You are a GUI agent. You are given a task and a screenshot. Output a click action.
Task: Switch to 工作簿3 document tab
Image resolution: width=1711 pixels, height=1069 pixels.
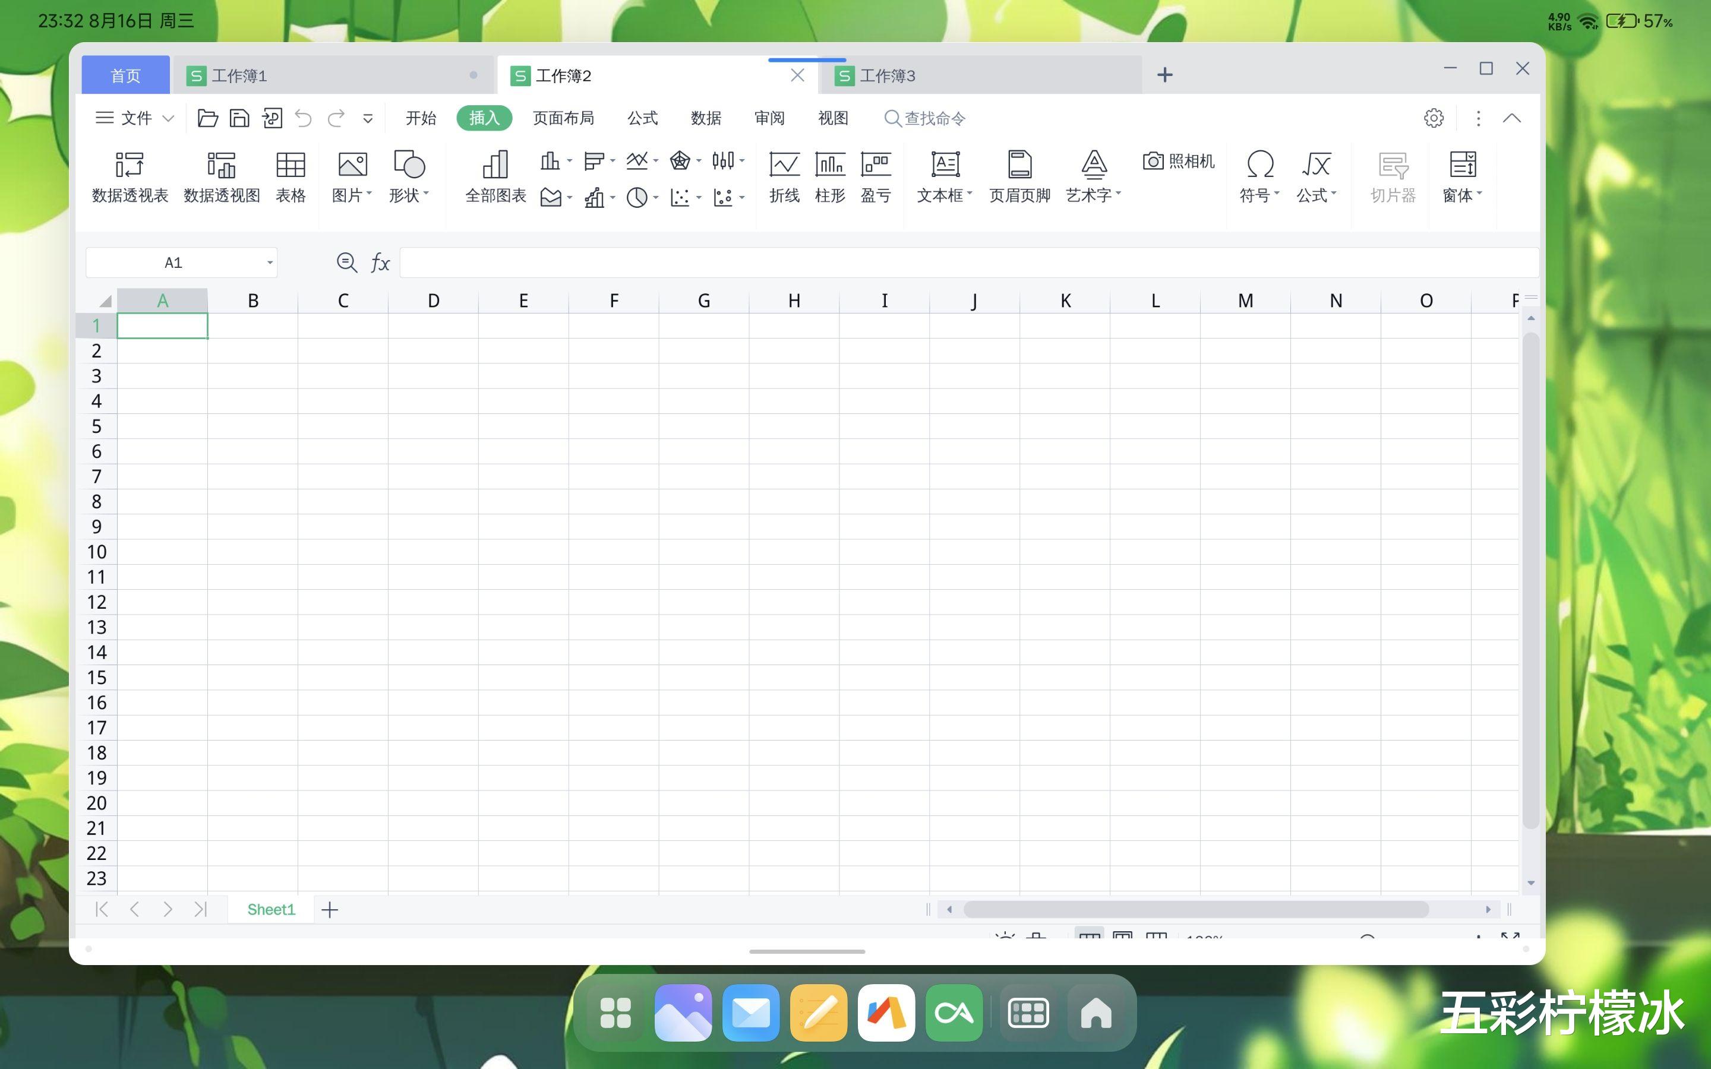[x=886, y=75]
